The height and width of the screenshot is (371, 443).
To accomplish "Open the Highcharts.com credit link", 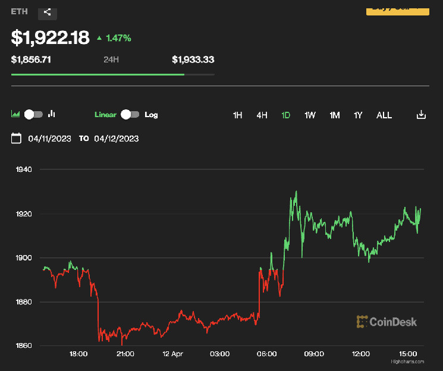I will pos(407,361).
